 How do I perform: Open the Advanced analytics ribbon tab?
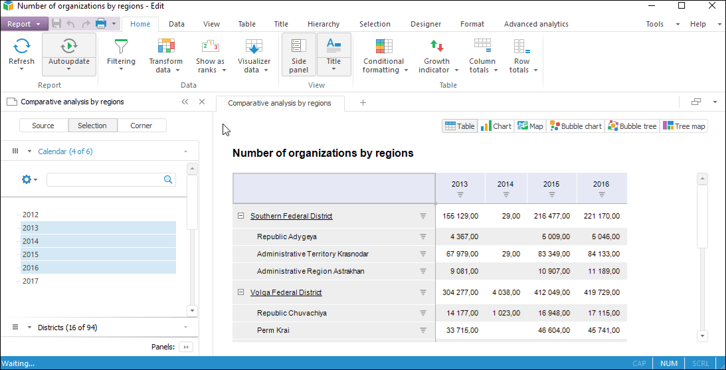pyautogui.click(x=535, y=24)
